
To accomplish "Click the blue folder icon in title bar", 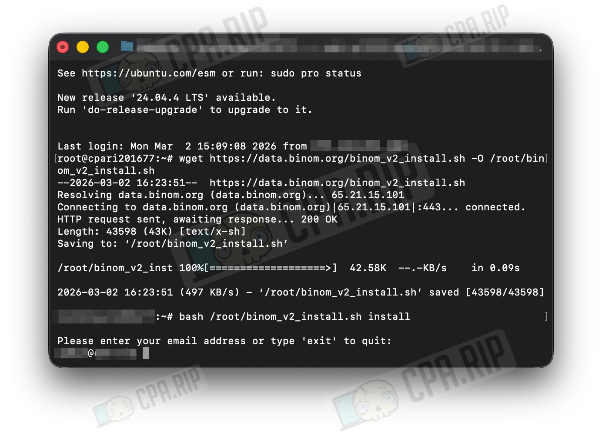I will click(127, 46).
